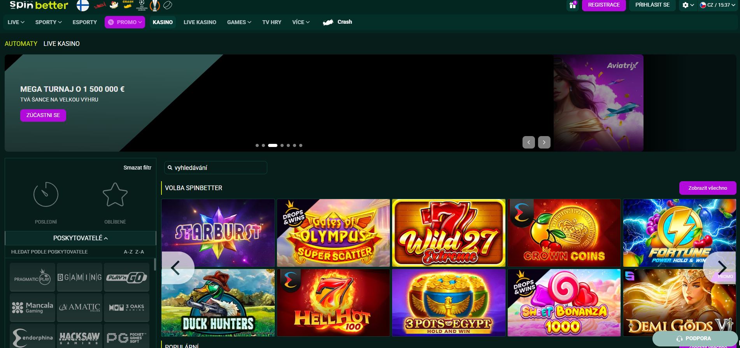This screenshot has height=348, width=740.
Task: Filter by Amatic provider
Action: point(79,308)
